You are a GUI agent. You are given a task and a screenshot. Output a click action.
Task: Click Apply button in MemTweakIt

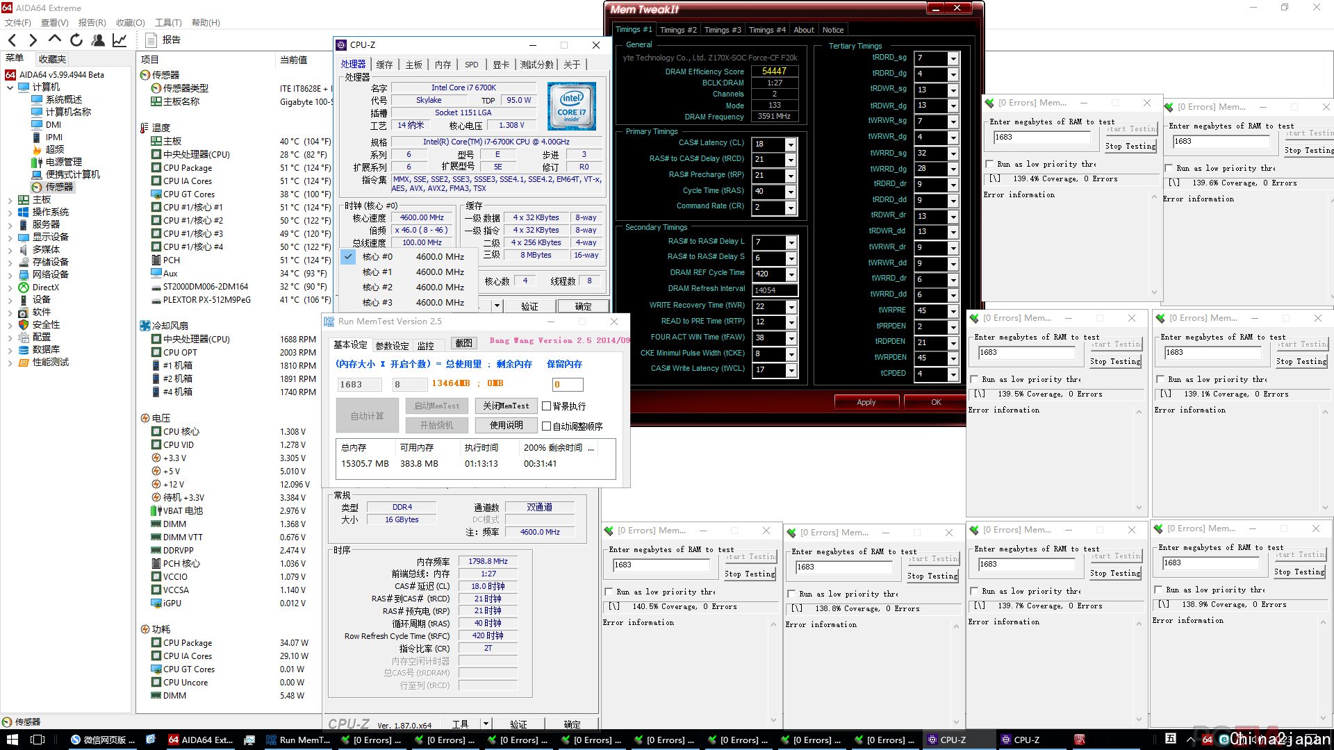(866, 402)
